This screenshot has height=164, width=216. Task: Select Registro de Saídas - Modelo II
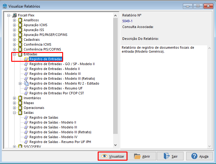point(53,122)
